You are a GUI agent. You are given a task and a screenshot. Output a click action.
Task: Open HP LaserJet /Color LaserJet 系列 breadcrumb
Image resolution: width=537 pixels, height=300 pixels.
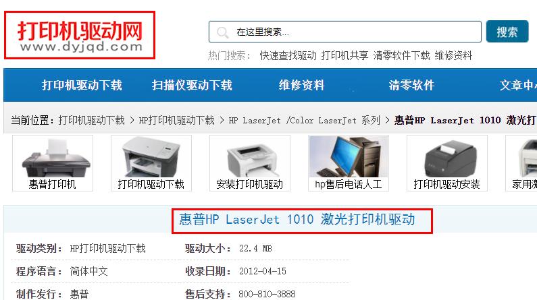(305, 120)
